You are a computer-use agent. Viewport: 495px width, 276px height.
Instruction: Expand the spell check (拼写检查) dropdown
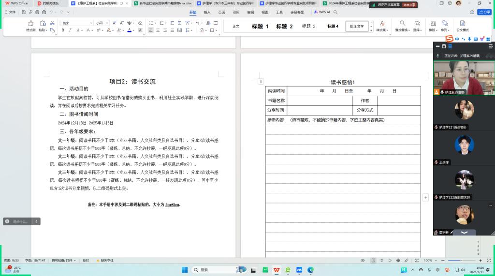click(64, 261)
